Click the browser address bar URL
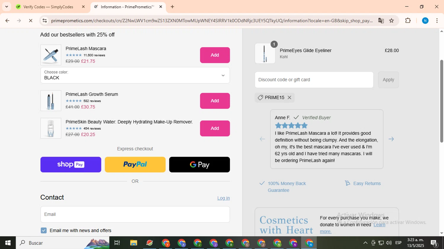This screenshot has height=249, width=444. tap(212, 21)
